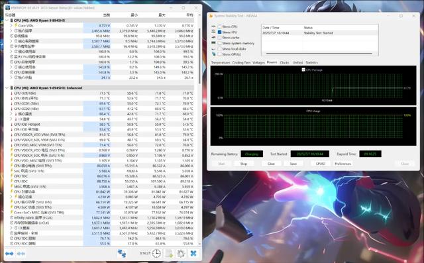Open the Clocks tab

pos(284,62)
